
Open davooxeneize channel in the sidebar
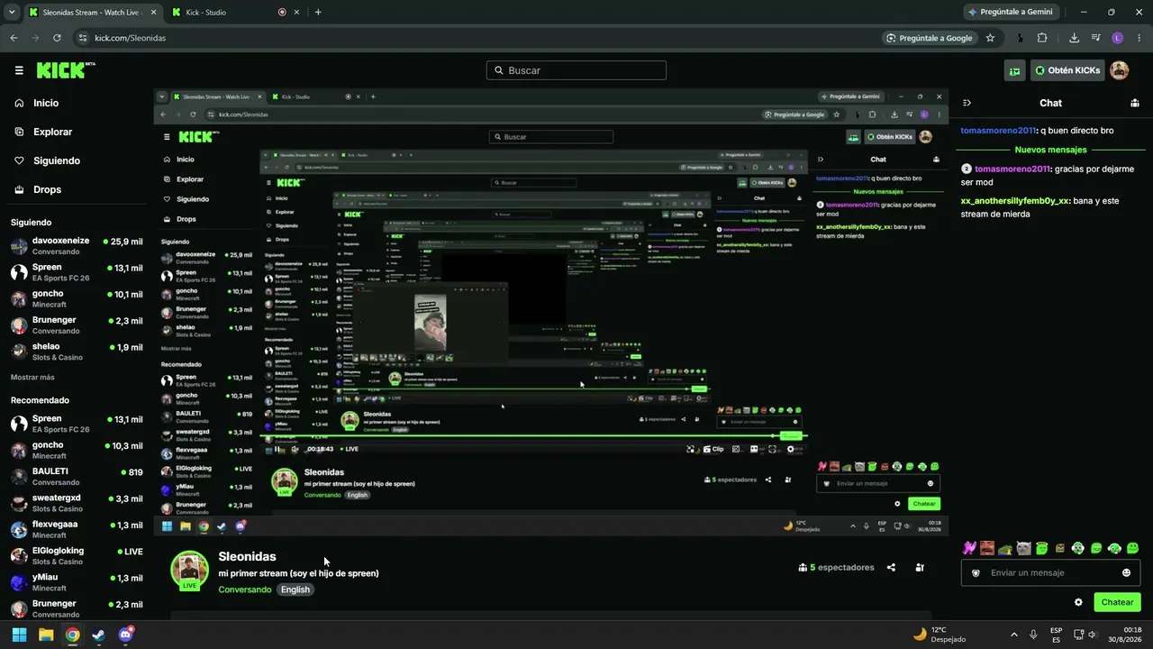[x=77, y=246]
